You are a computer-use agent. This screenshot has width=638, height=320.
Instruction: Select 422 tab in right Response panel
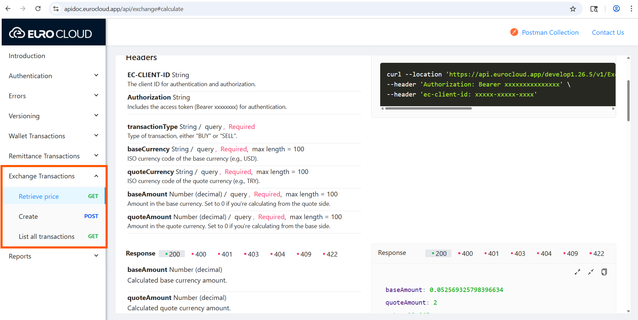[597, 254]
